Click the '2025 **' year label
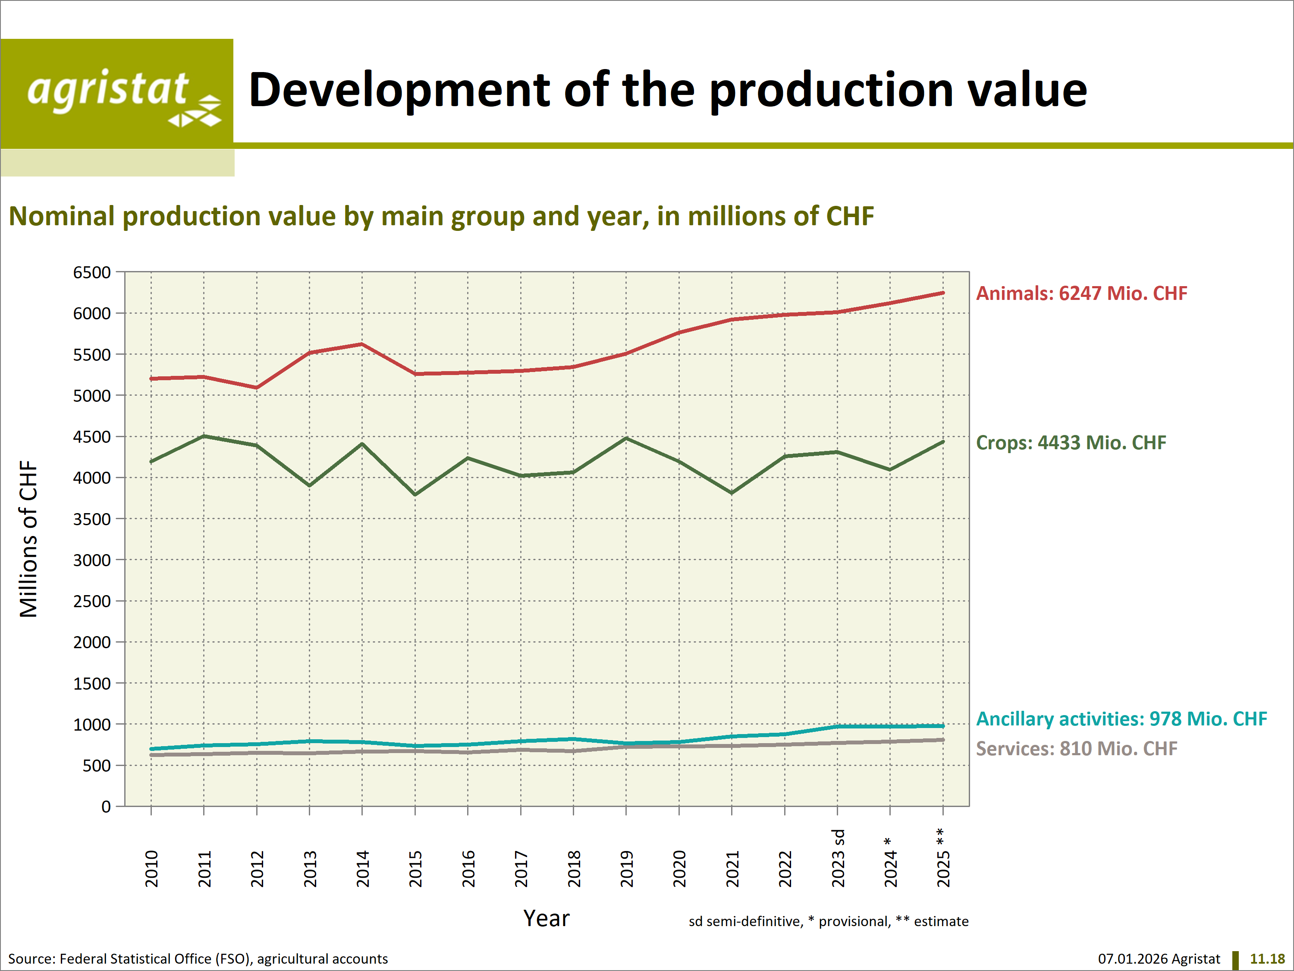Viewport: 1294px width, 971px height. (943, 858)
